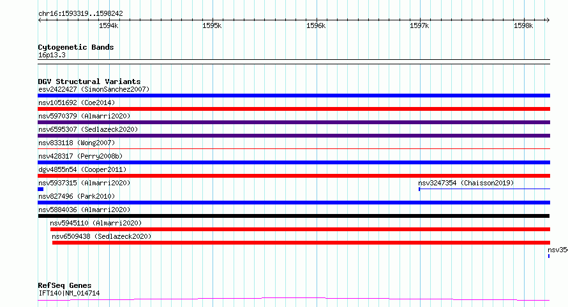Click the 1595k ruler position
This screenshot has width=568, height=307.
pos(212,25)
